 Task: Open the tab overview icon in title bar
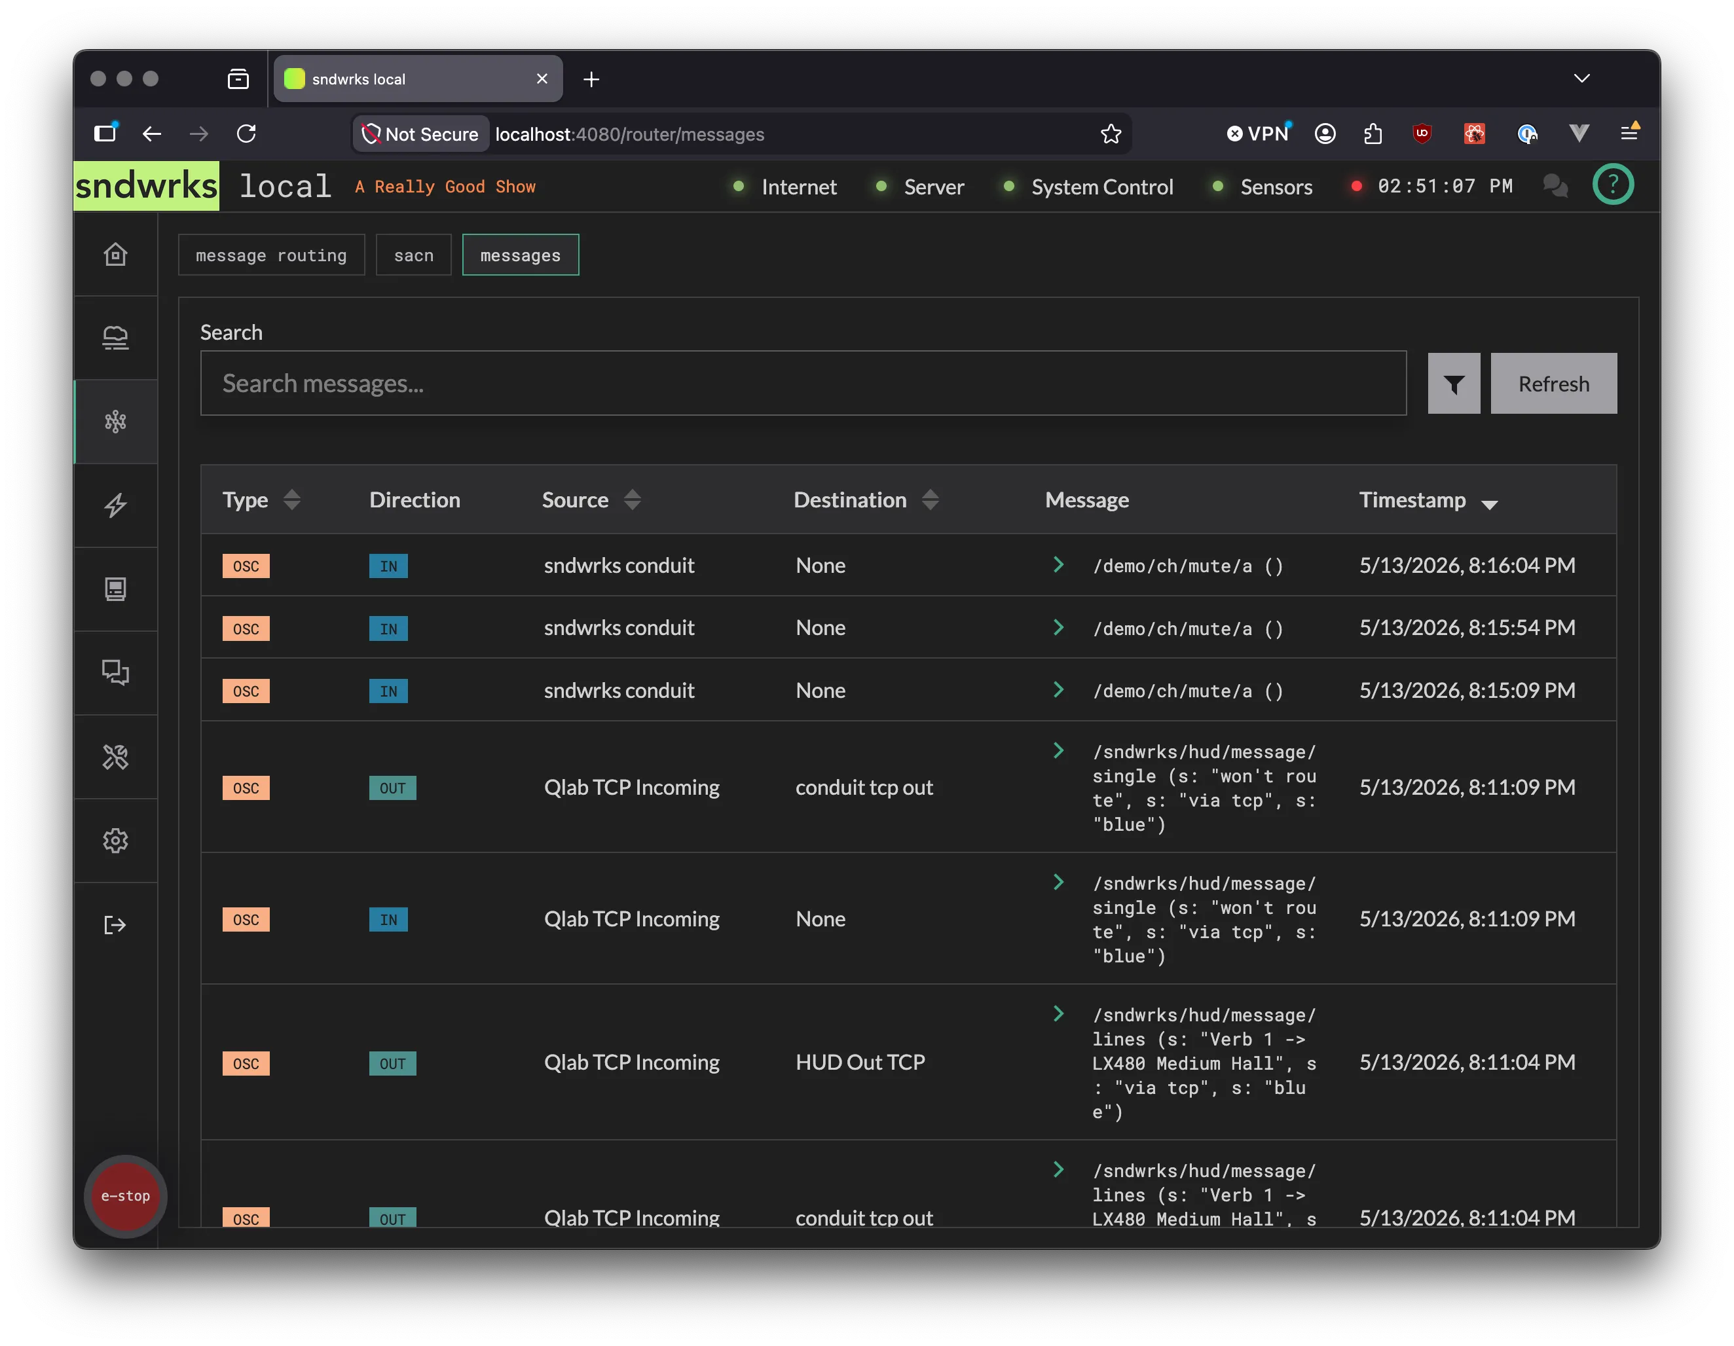coord(238,79)
